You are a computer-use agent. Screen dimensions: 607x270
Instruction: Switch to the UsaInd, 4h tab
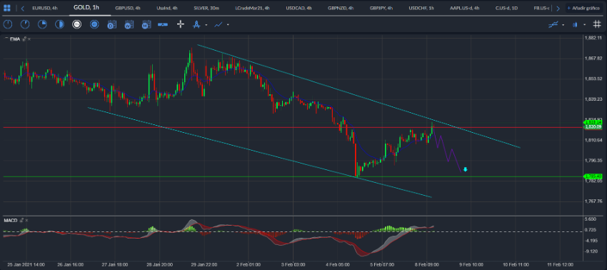coord(167,8)
